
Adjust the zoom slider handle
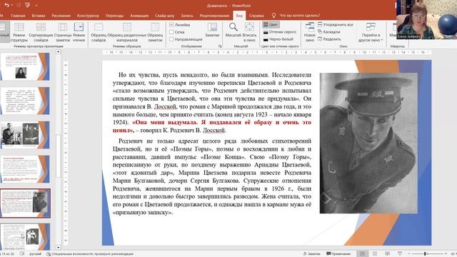[x=426, y=254]
